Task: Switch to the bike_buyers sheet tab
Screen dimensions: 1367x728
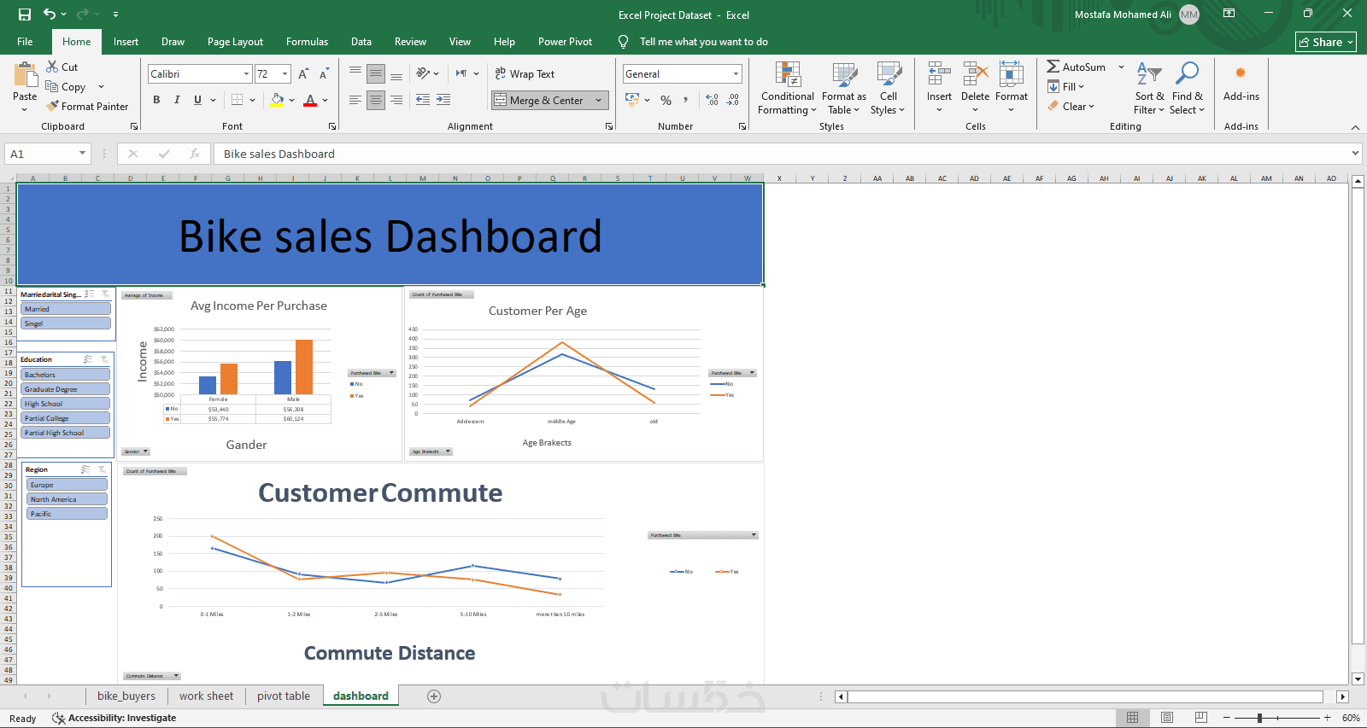Action: 126,696
